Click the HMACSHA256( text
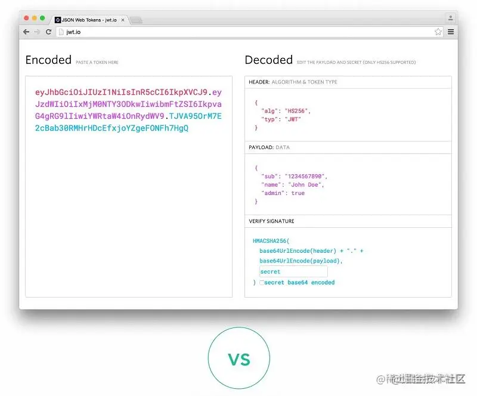The image size is (477, 396). point(271,241)
